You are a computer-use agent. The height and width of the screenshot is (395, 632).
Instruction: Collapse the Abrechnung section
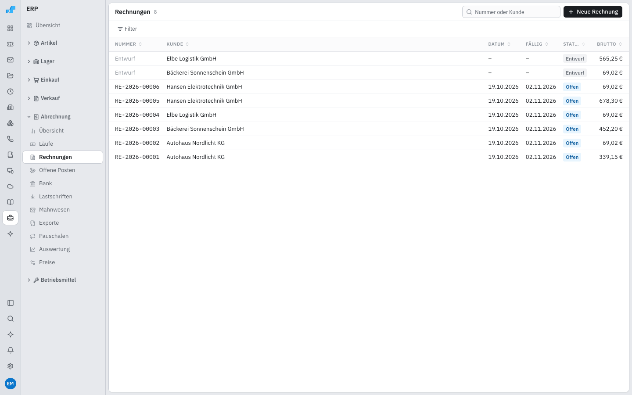[63, 117]
